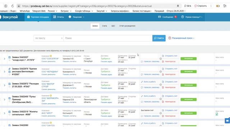Viewport: 230px width, 129px height.
Task: Expand the row of Заявка 33422976
Action: point(5,72)
